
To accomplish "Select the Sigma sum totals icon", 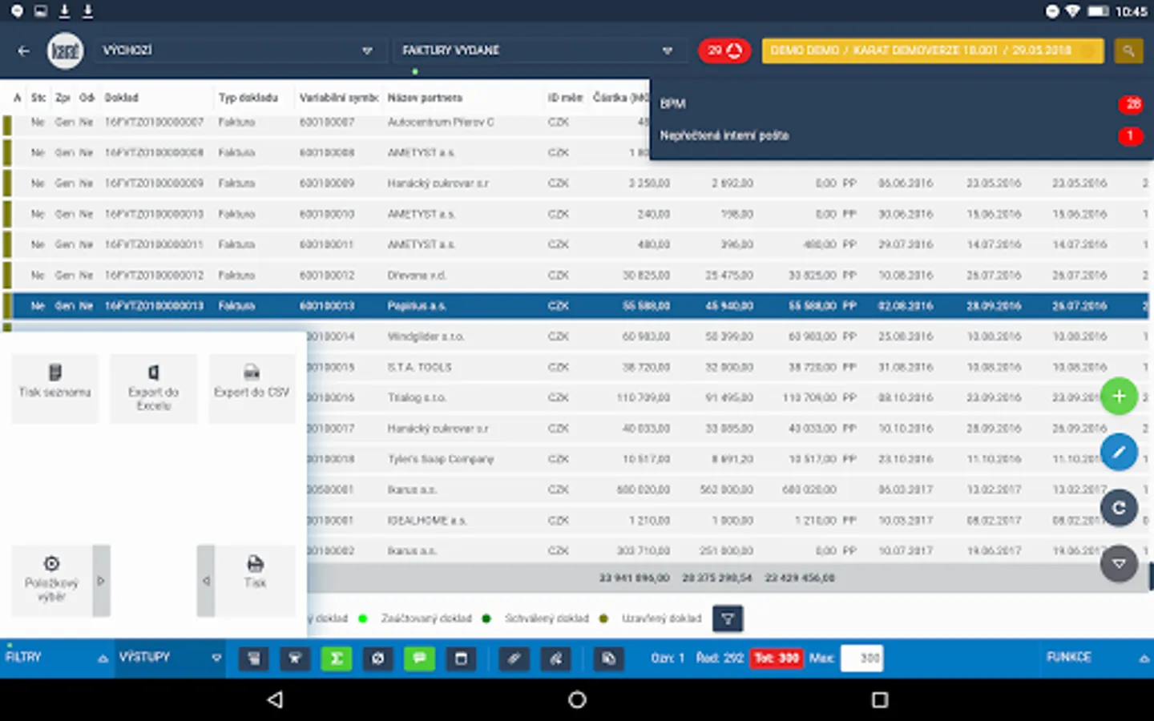I will [337, 659].
